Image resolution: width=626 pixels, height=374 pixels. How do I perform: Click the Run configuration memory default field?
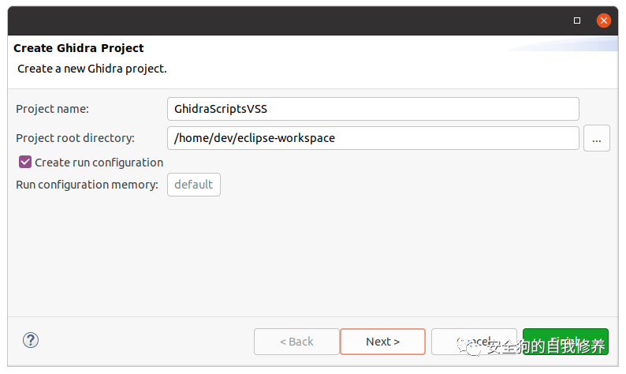[194, 185]
